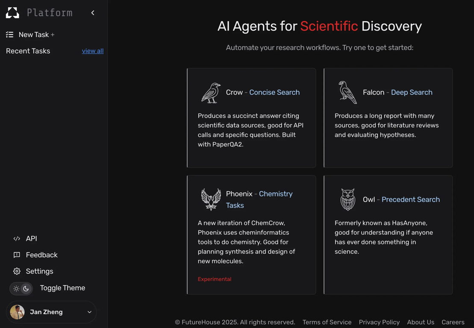Click the API code brackets icon

click(17, 239)
